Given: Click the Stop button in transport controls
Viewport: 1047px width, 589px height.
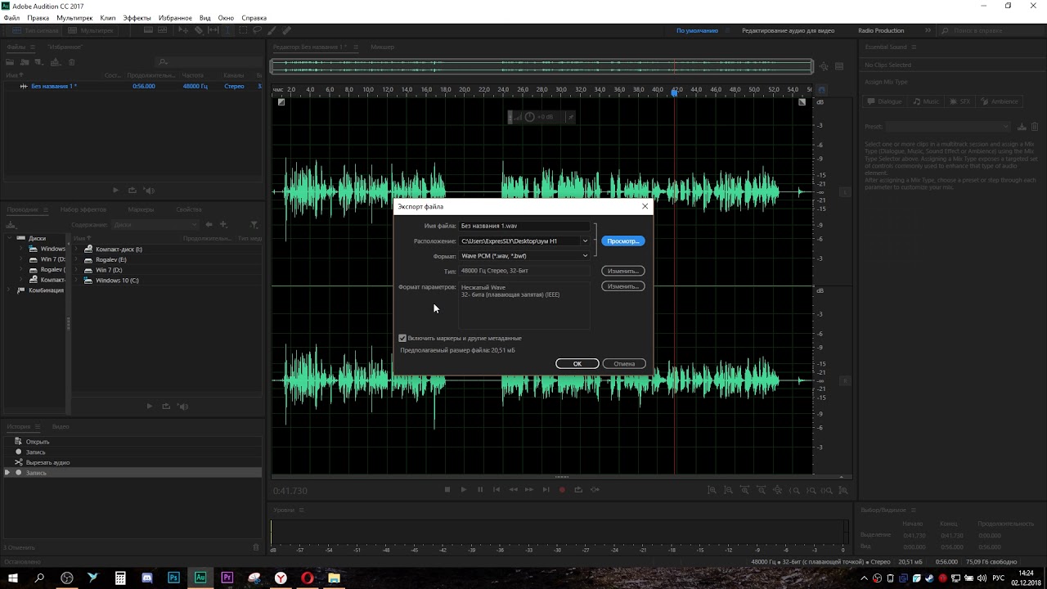Looking at the screenshot, I should (x=447, y=489).
